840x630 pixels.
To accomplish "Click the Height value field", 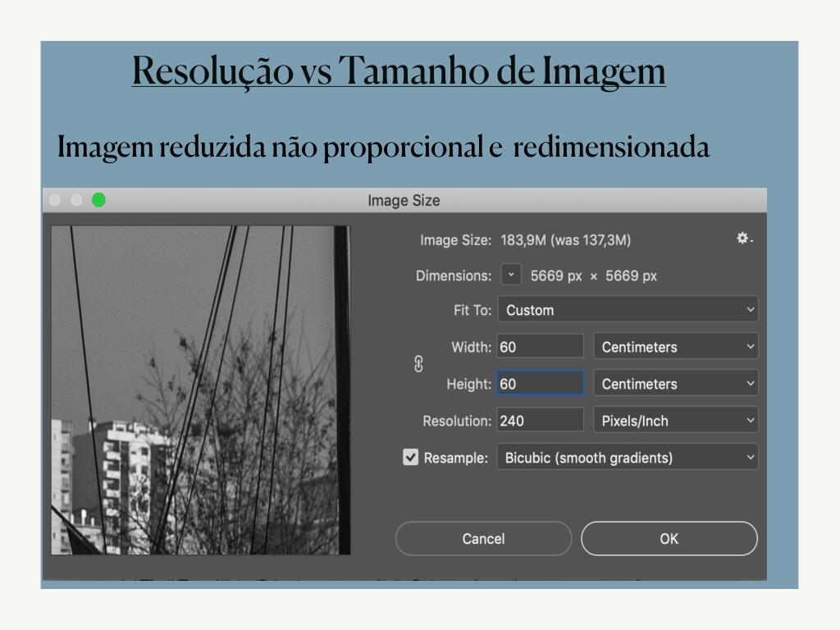I will tap(540, 384).
